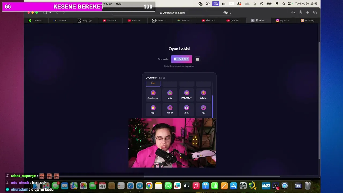343x193 pixels.
Task: Open Calendar from the Dock
Action: 102,186
